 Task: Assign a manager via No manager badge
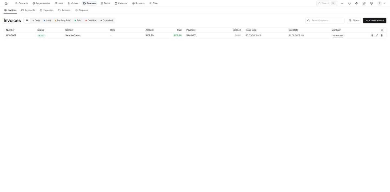point(338,36)
